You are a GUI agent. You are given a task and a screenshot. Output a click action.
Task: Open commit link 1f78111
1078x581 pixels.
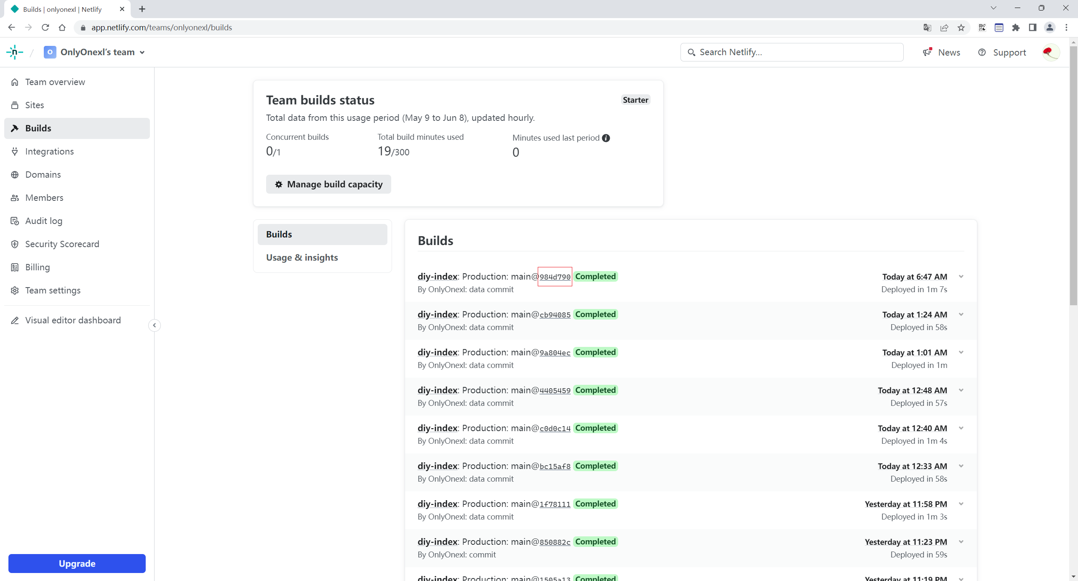click(x=555, y=504)
